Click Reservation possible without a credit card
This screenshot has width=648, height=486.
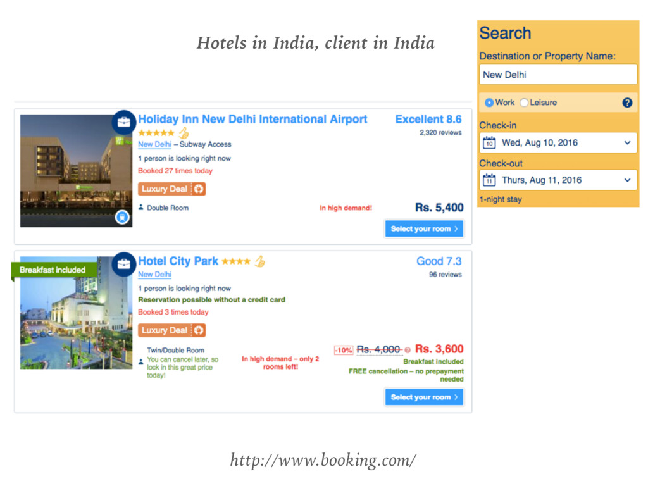tap(211, 299)
